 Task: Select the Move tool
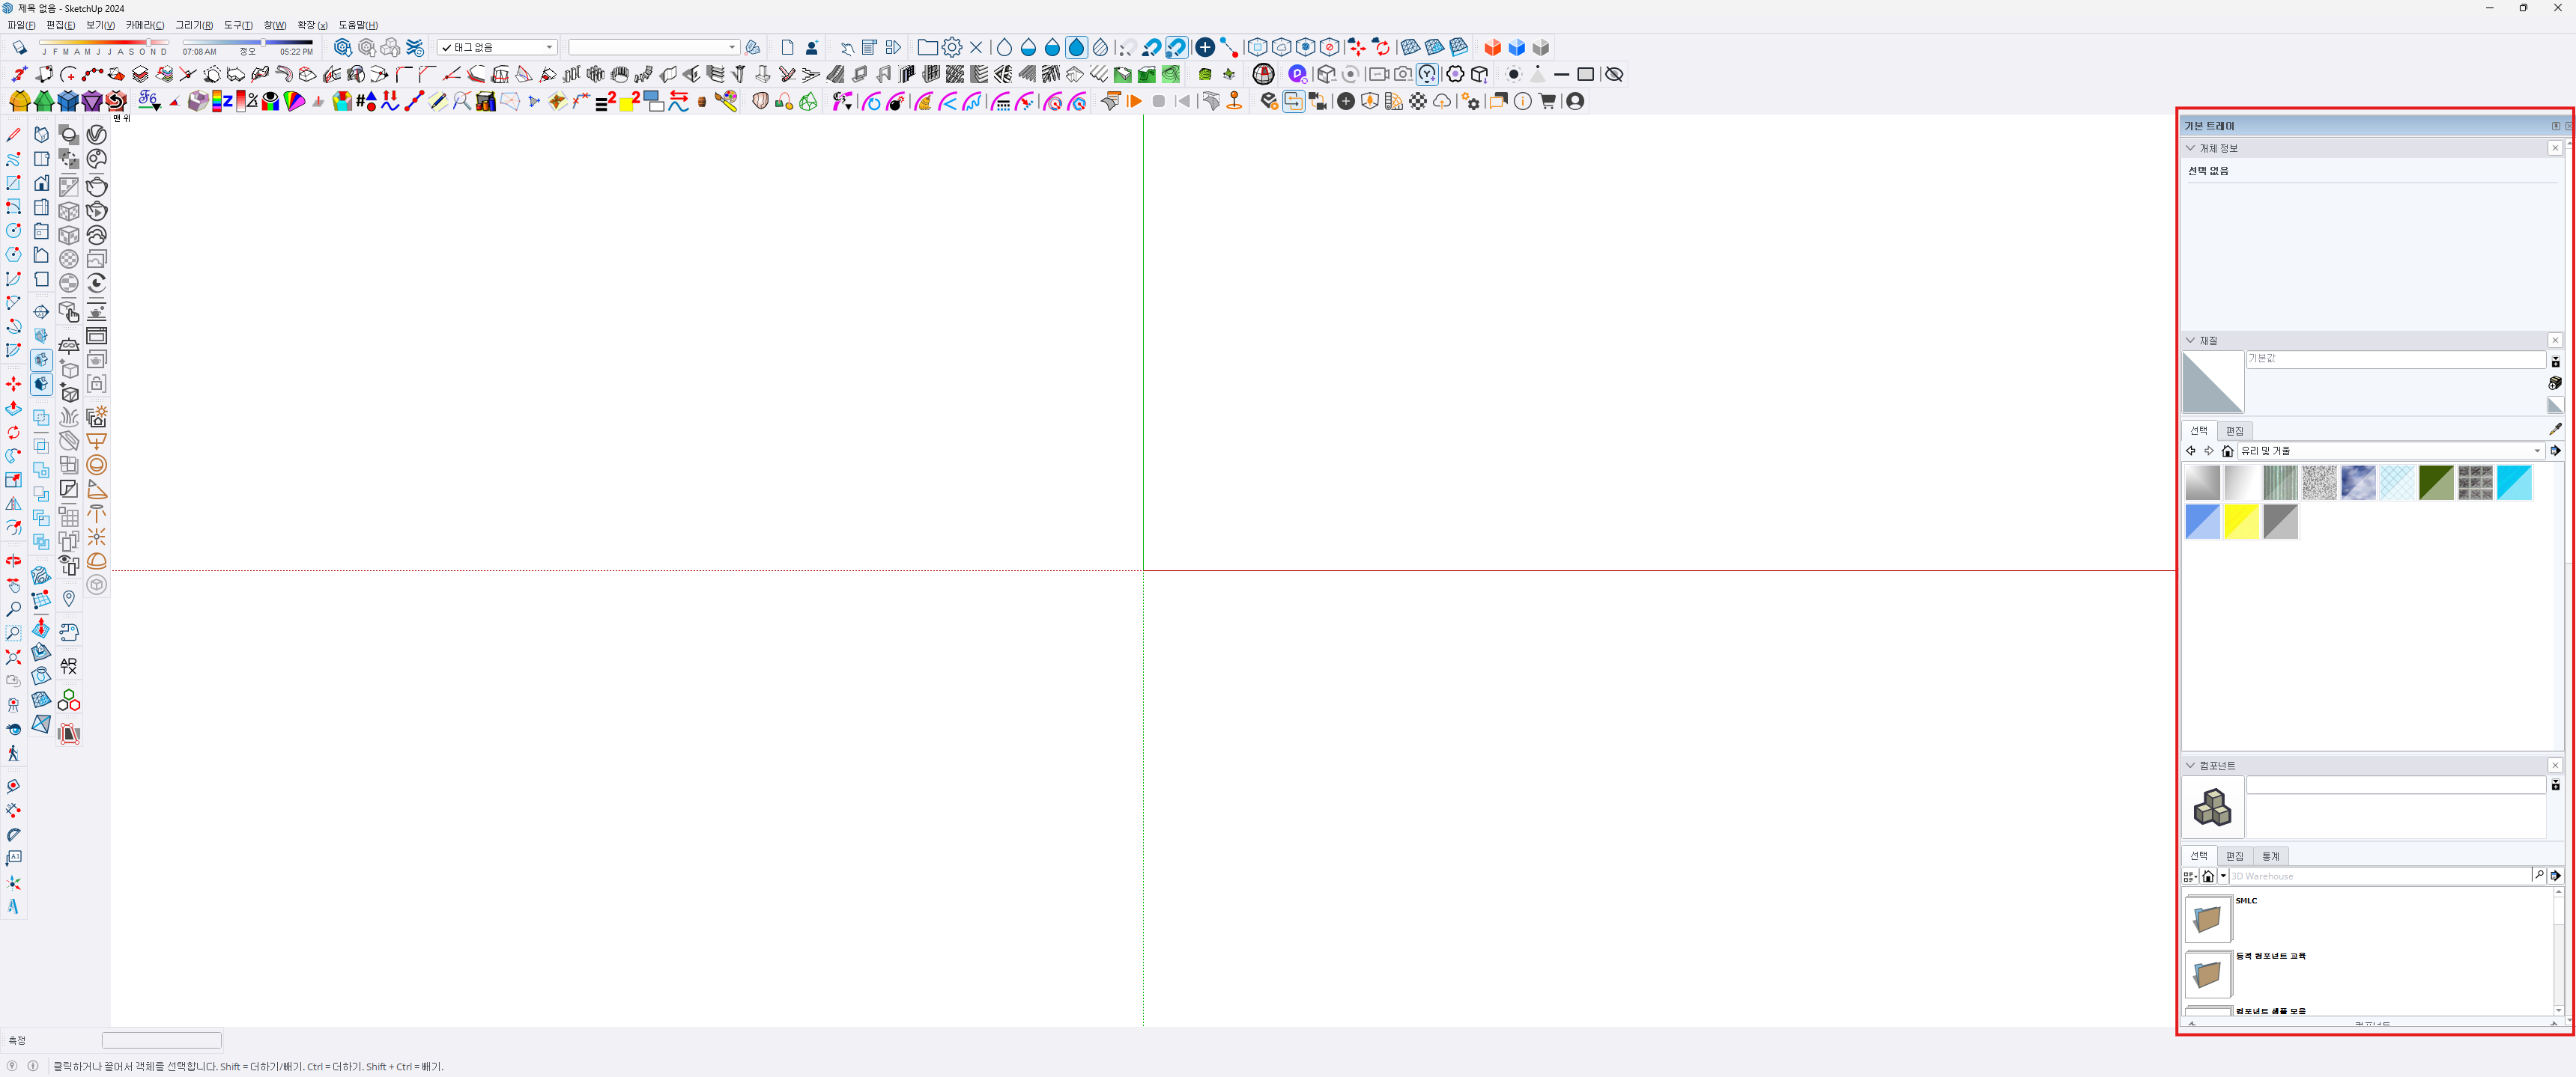tap(13, 385)
